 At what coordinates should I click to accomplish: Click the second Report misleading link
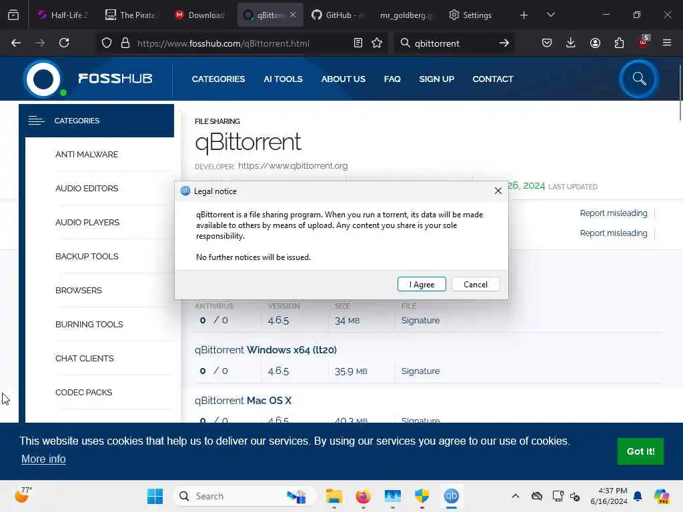tap(614, 233)
